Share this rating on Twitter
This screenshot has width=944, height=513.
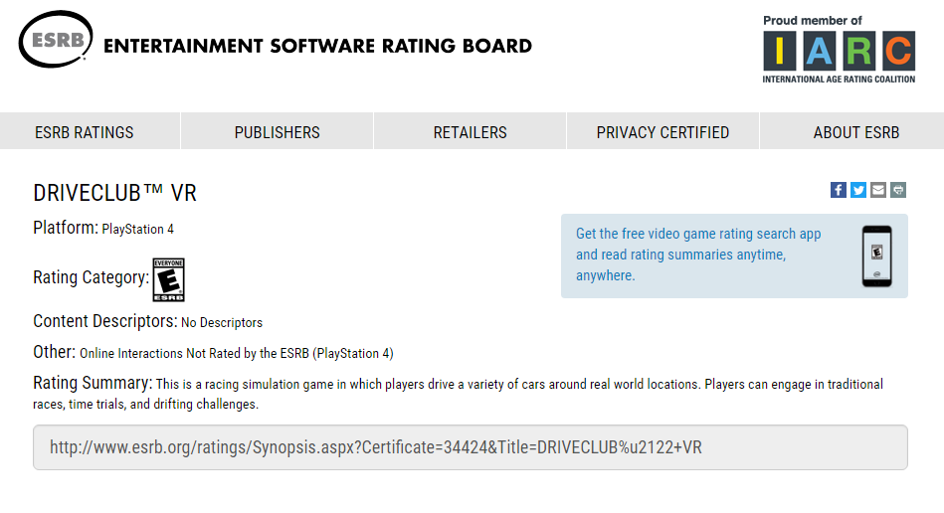tap(858, 190)
